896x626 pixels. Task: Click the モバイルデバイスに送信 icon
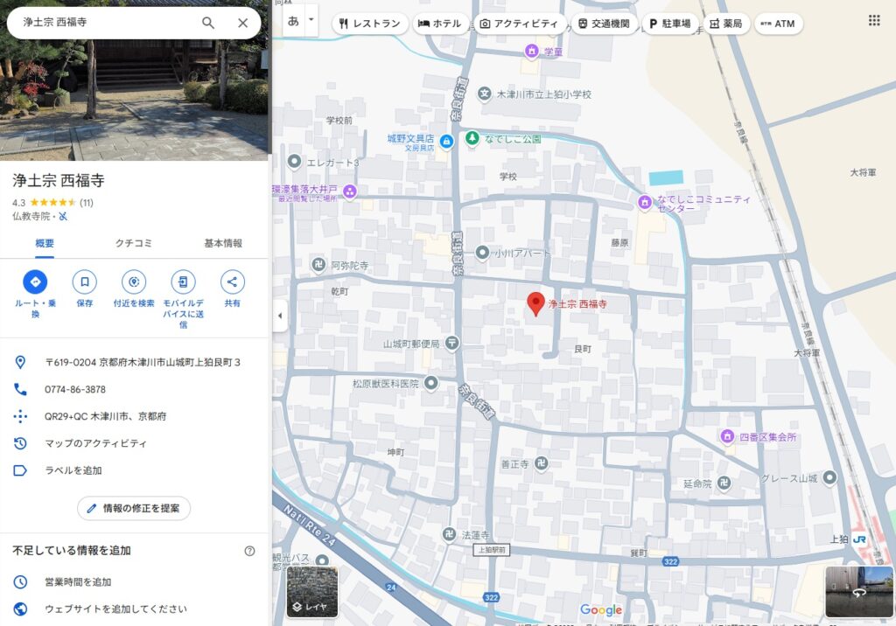(x=183, y=282)
